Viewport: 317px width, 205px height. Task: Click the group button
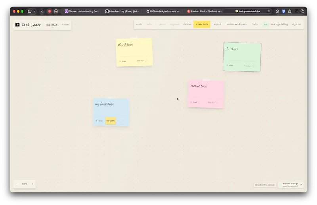click(162, 24)
